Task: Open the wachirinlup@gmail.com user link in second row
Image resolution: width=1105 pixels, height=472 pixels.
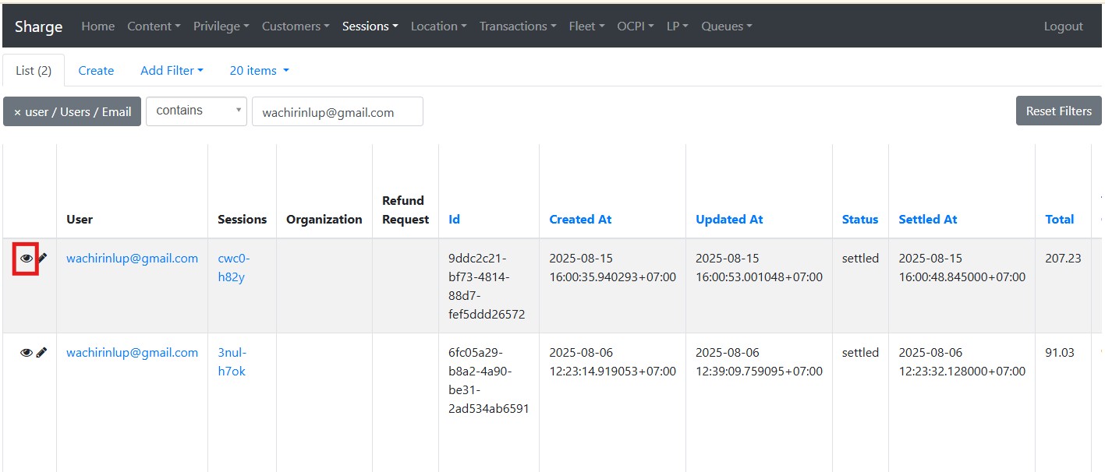Action: click(x=132, y=353)
